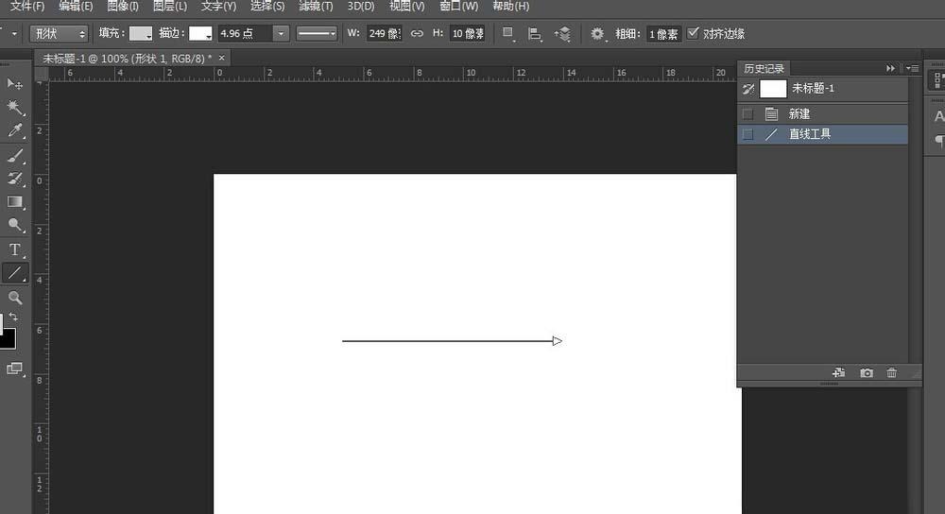Open the 选择(S) menu
Screen dimensions: 945x514
click(x=267, y=6)
